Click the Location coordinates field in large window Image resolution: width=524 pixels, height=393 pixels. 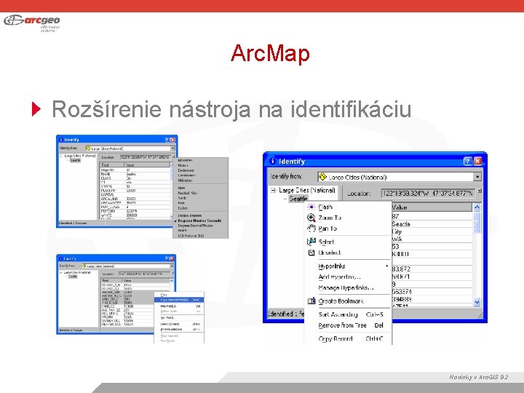tap(428, 193)
